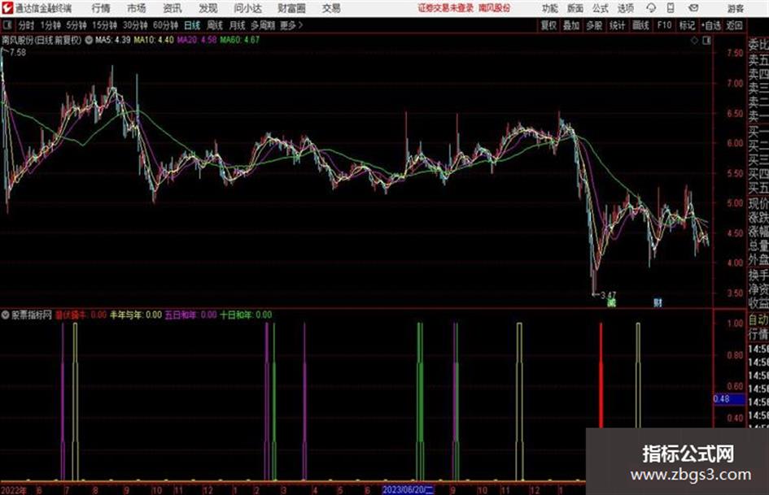
Task: Open the F10 company info
Action: point(664,25)
